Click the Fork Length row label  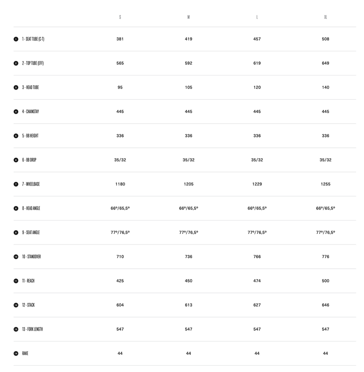(x=32, y=329)
